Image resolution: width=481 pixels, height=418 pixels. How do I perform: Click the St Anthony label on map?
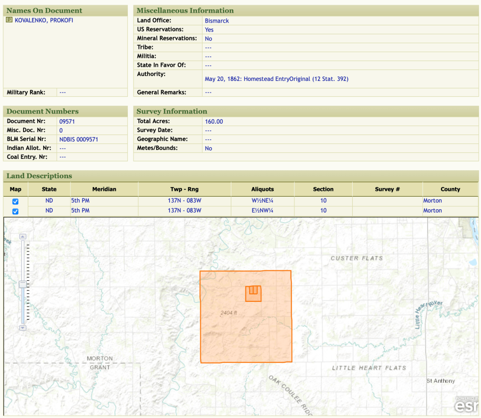[440, 381]
